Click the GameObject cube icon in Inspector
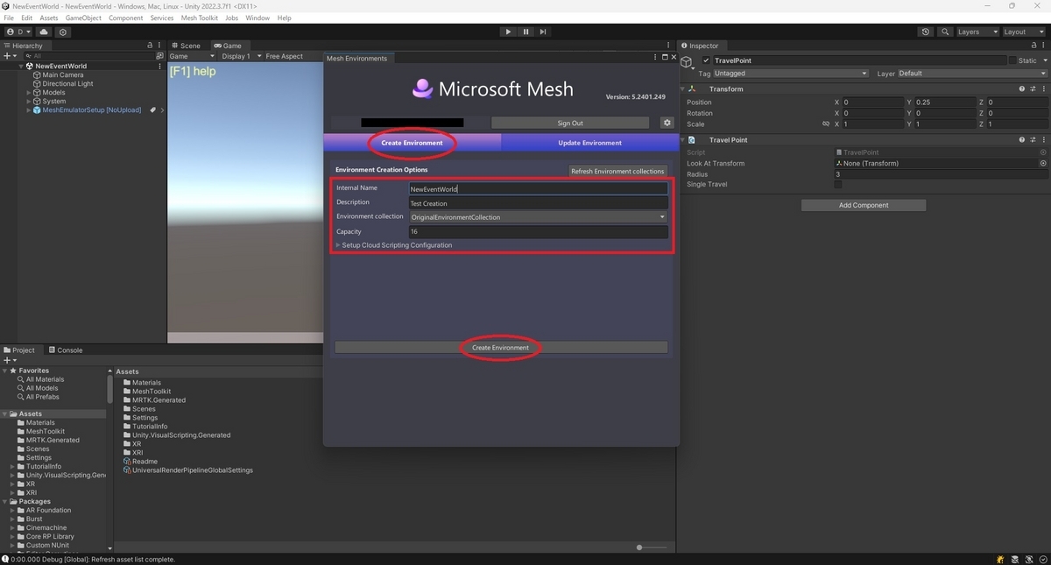The height and width of the screenshot is (565, 1051). click(x=688, y=63)
